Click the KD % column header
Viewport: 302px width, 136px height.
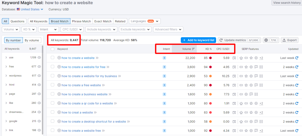click(x=209, y=49)
